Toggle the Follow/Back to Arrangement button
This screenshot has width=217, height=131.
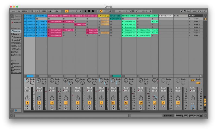[67, 11]
